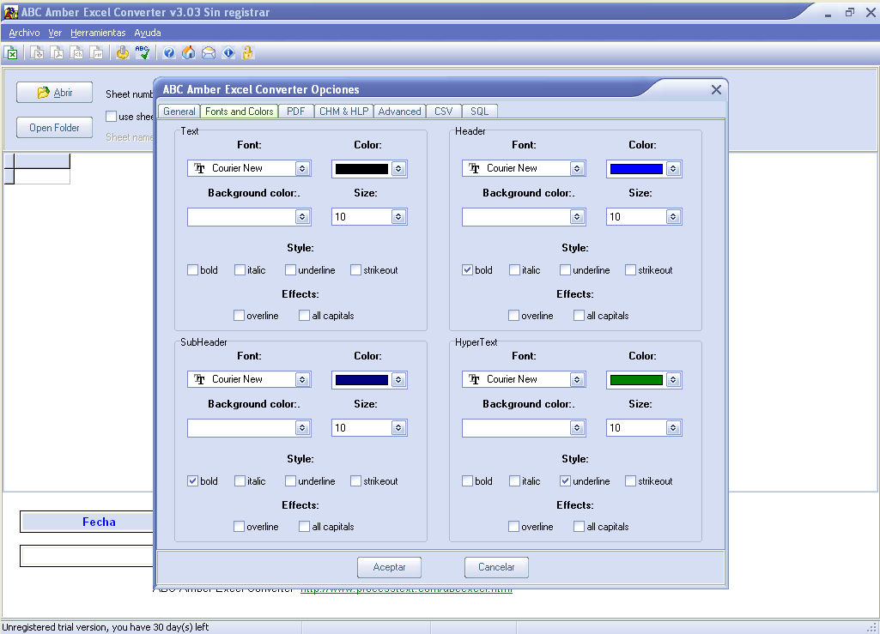Expand the Header background color dropdown
The image size is (880, 634).
coord(577,216)
